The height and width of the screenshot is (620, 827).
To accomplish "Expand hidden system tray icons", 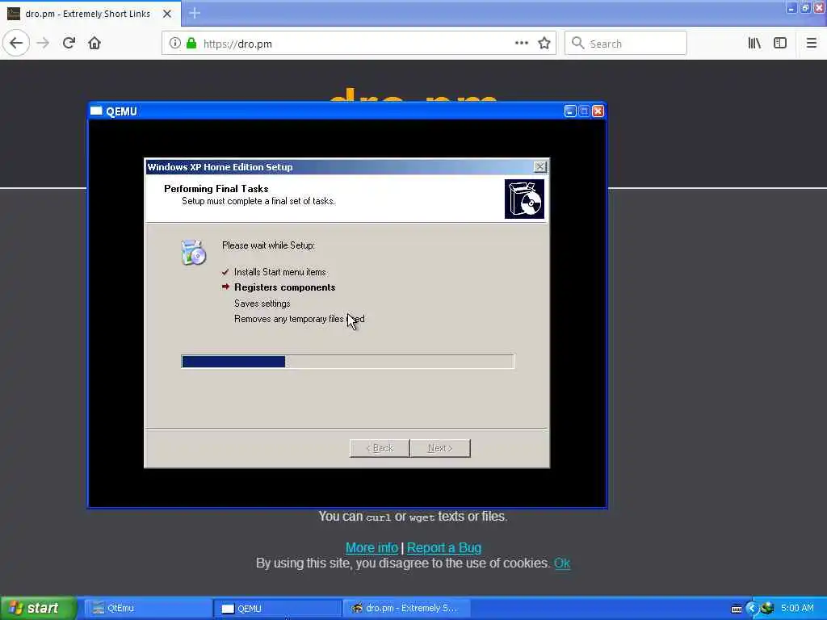I will tap(752, 609).
